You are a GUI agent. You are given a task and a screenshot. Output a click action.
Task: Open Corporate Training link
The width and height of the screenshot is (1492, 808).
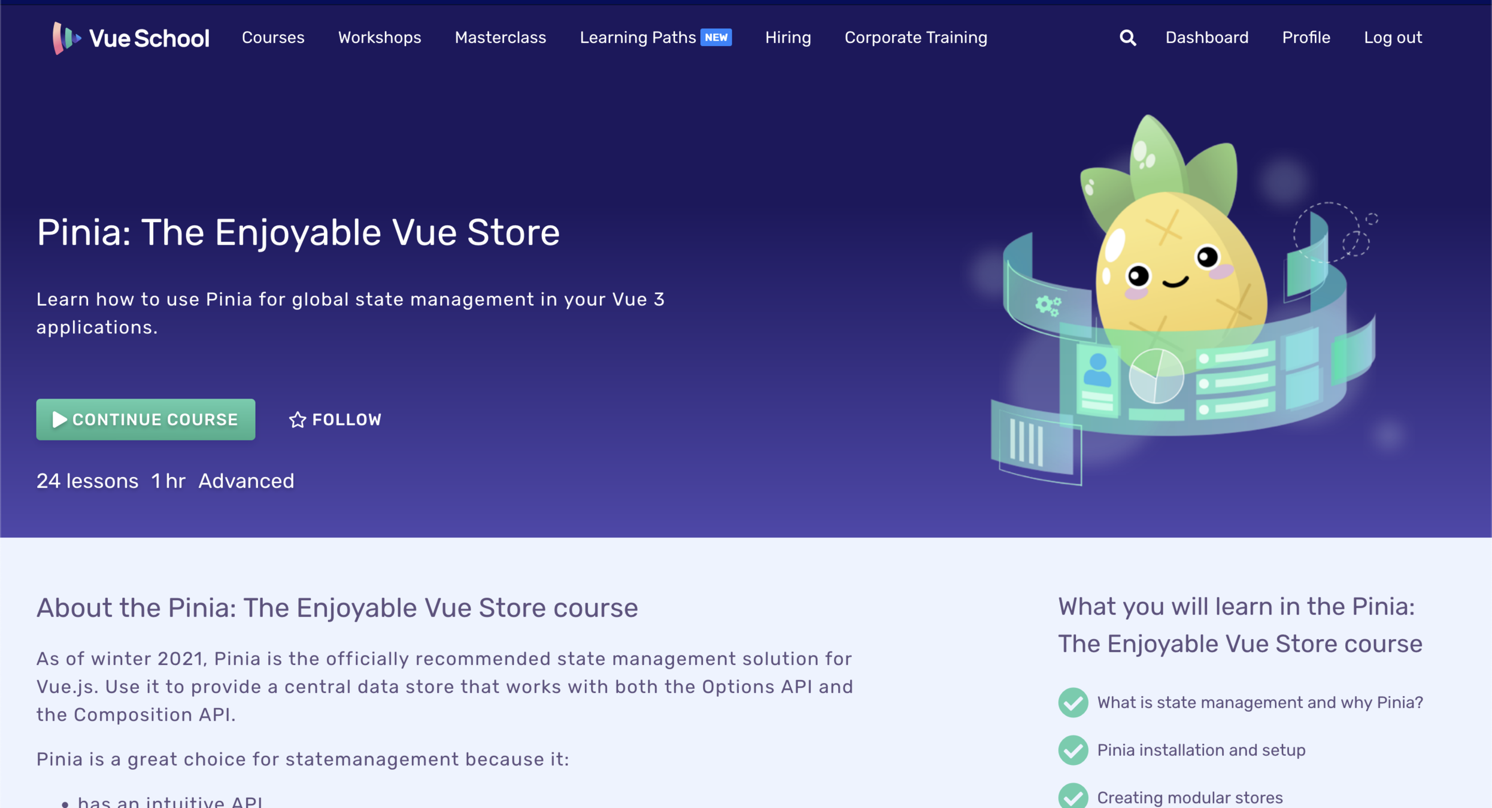tap(915, 38)
